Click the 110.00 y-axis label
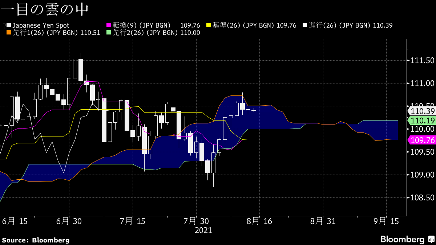 pos(423,129)
